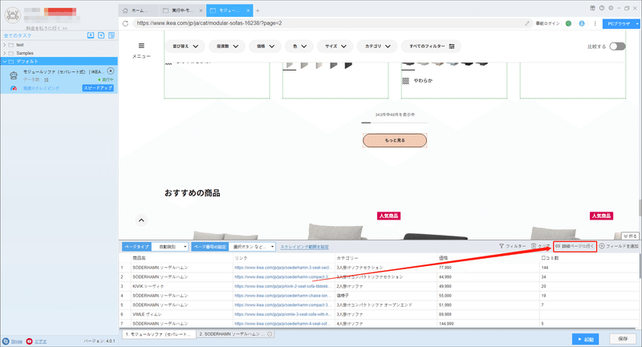Expand the 価格 filter dropdown

266,46
